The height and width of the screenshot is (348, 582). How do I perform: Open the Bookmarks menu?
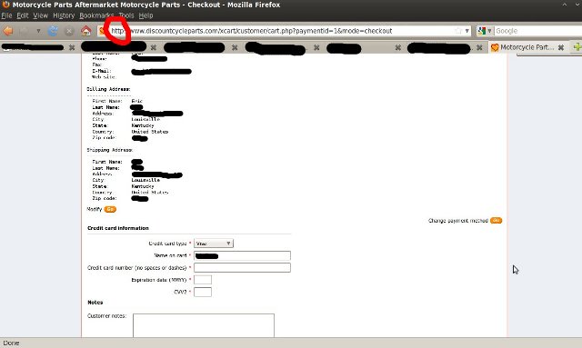(96, 15)
